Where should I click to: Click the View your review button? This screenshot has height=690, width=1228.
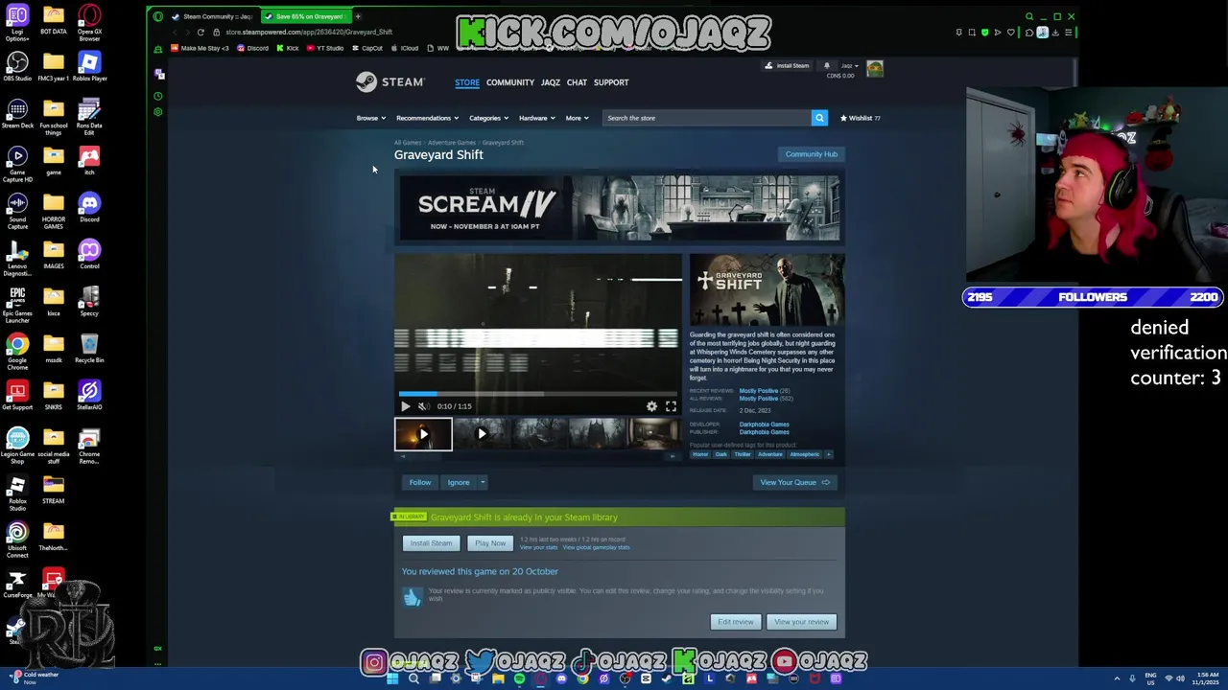tap(801, 622)
